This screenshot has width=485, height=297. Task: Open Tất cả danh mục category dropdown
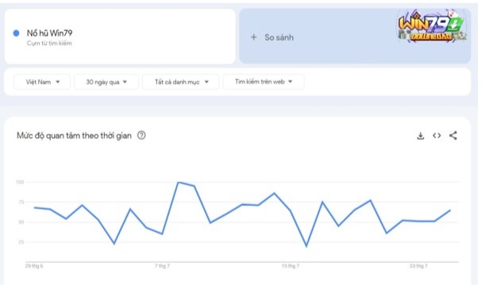tap(181, 82)
